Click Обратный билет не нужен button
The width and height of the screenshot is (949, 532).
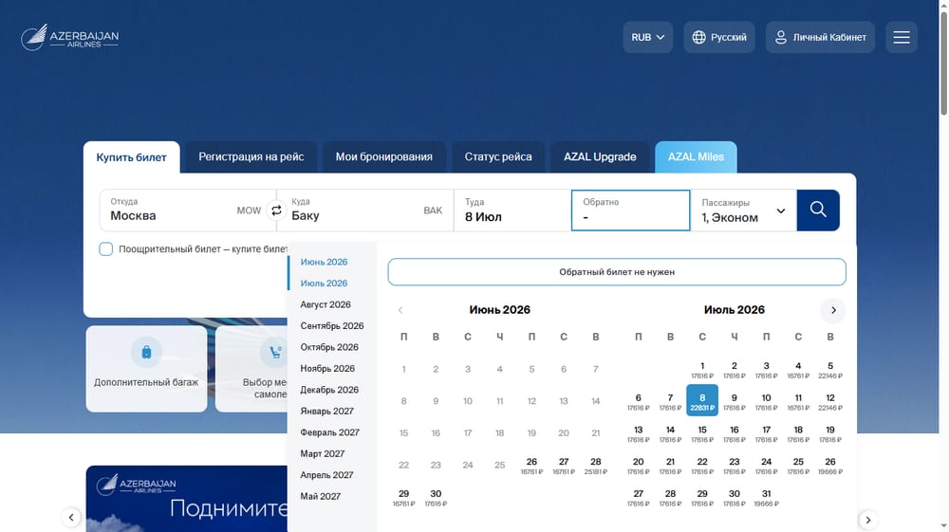click(x=617, y=272)
